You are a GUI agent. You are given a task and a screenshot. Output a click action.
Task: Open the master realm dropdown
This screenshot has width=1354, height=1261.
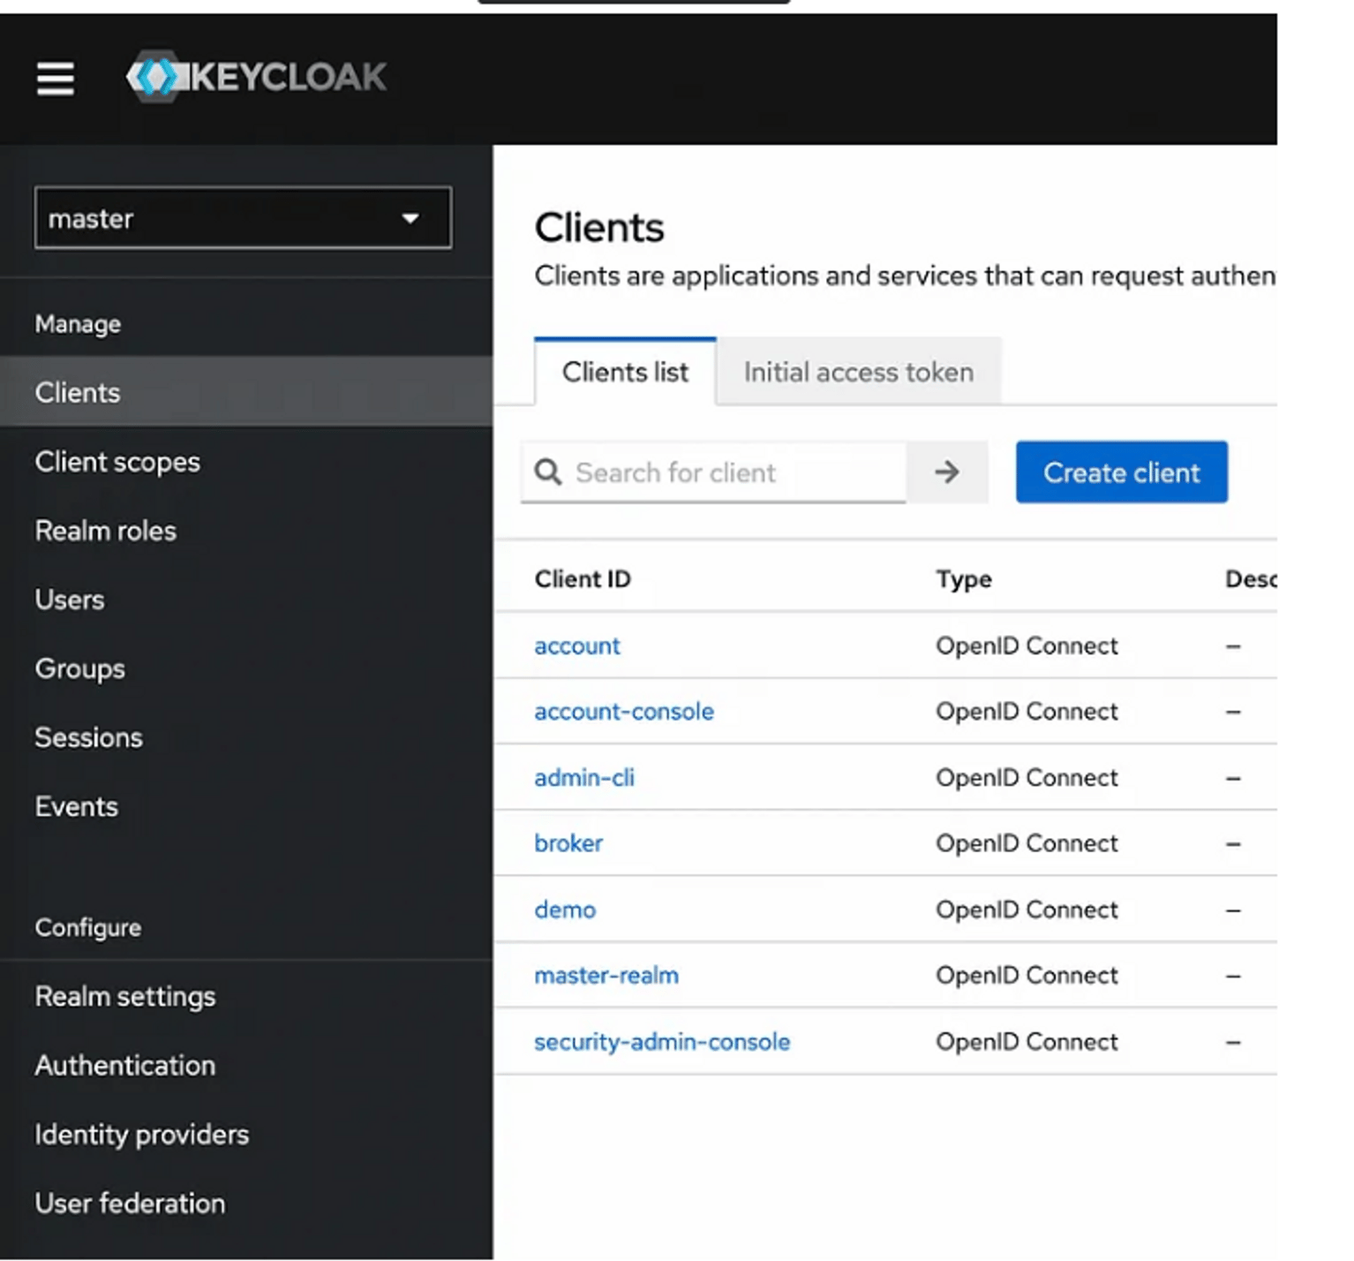[x=243, y=218]
